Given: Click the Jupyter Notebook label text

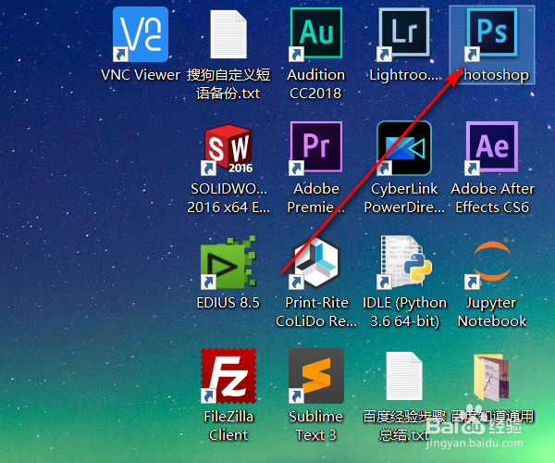Looking at the screenshot, I should click(492, 312).
